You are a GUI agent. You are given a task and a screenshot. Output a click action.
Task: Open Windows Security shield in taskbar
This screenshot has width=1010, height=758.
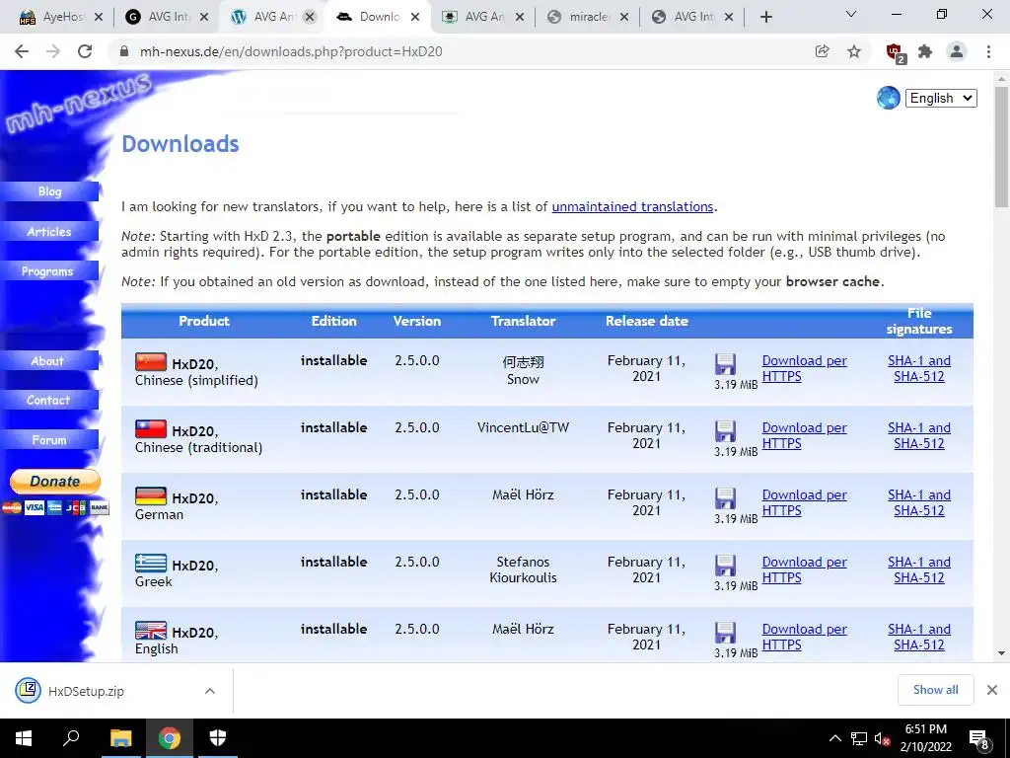pyautogui.click(x=218, y=738)
